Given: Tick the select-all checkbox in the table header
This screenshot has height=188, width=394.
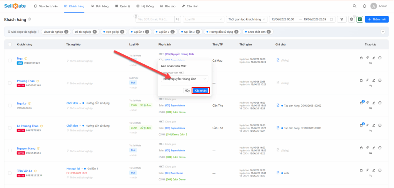Looking at the screenshot, I should click(x=10, y=44).
